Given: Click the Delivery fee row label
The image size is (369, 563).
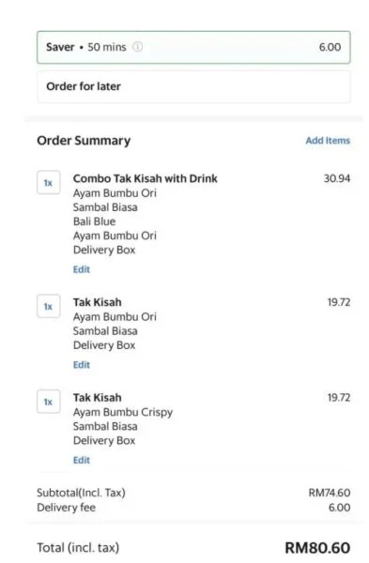Looking at the screenshot, I should (67, 508).
